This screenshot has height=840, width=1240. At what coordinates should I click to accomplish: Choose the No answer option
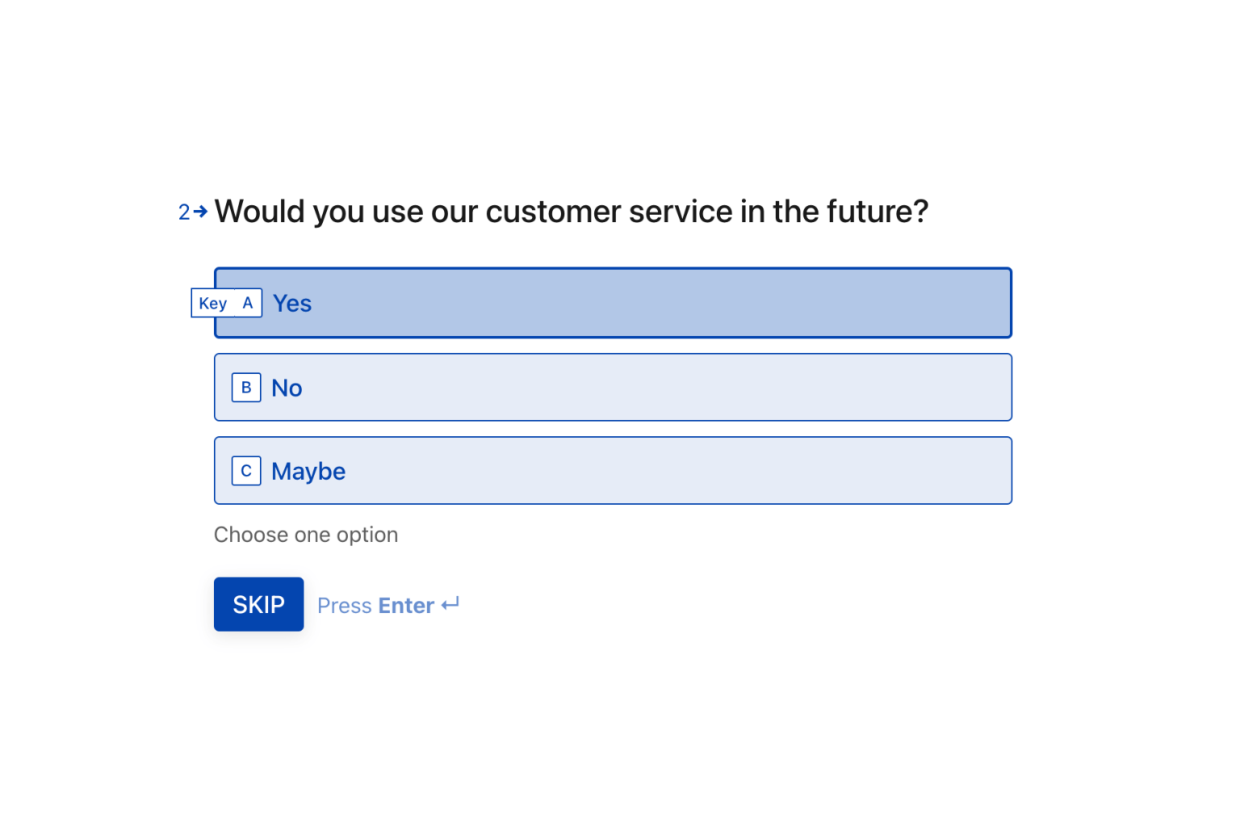click(x=613, y=387)
